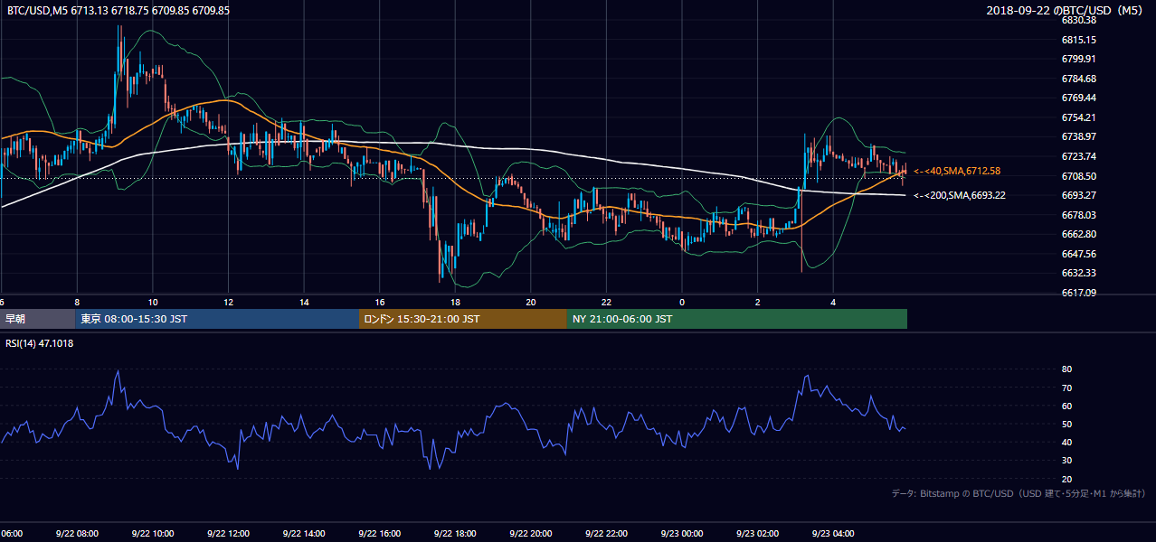The width and height of the screenshot is (1156, 542).
Task: Click price axis value 6830.38
Action: click(x=1079, y=20)
